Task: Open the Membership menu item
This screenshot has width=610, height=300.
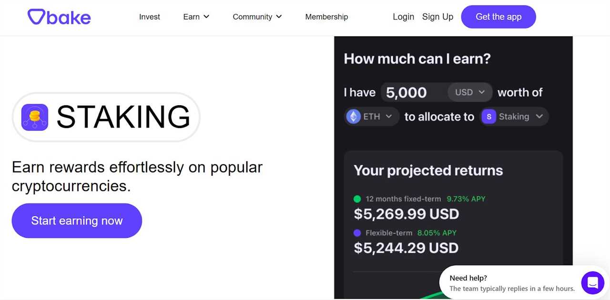Action: tap(326, 17)
